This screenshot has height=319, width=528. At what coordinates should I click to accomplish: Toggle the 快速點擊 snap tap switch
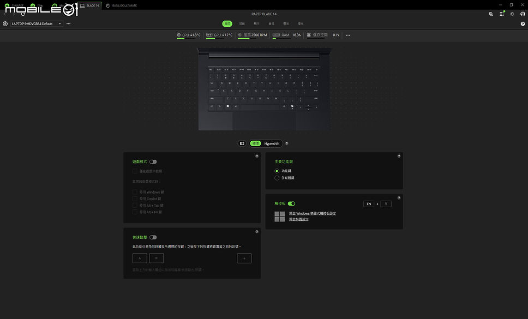(153, 238)
